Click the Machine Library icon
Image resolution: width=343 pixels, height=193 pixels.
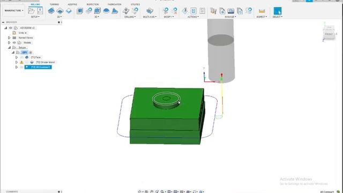[x=231, y=11]
